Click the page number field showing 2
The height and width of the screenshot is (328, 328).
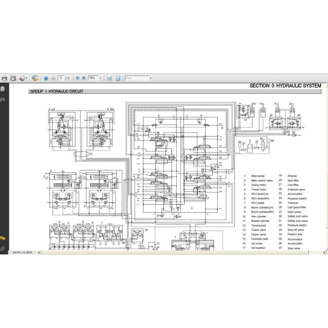pyautogui.click(x=61, y=78)
